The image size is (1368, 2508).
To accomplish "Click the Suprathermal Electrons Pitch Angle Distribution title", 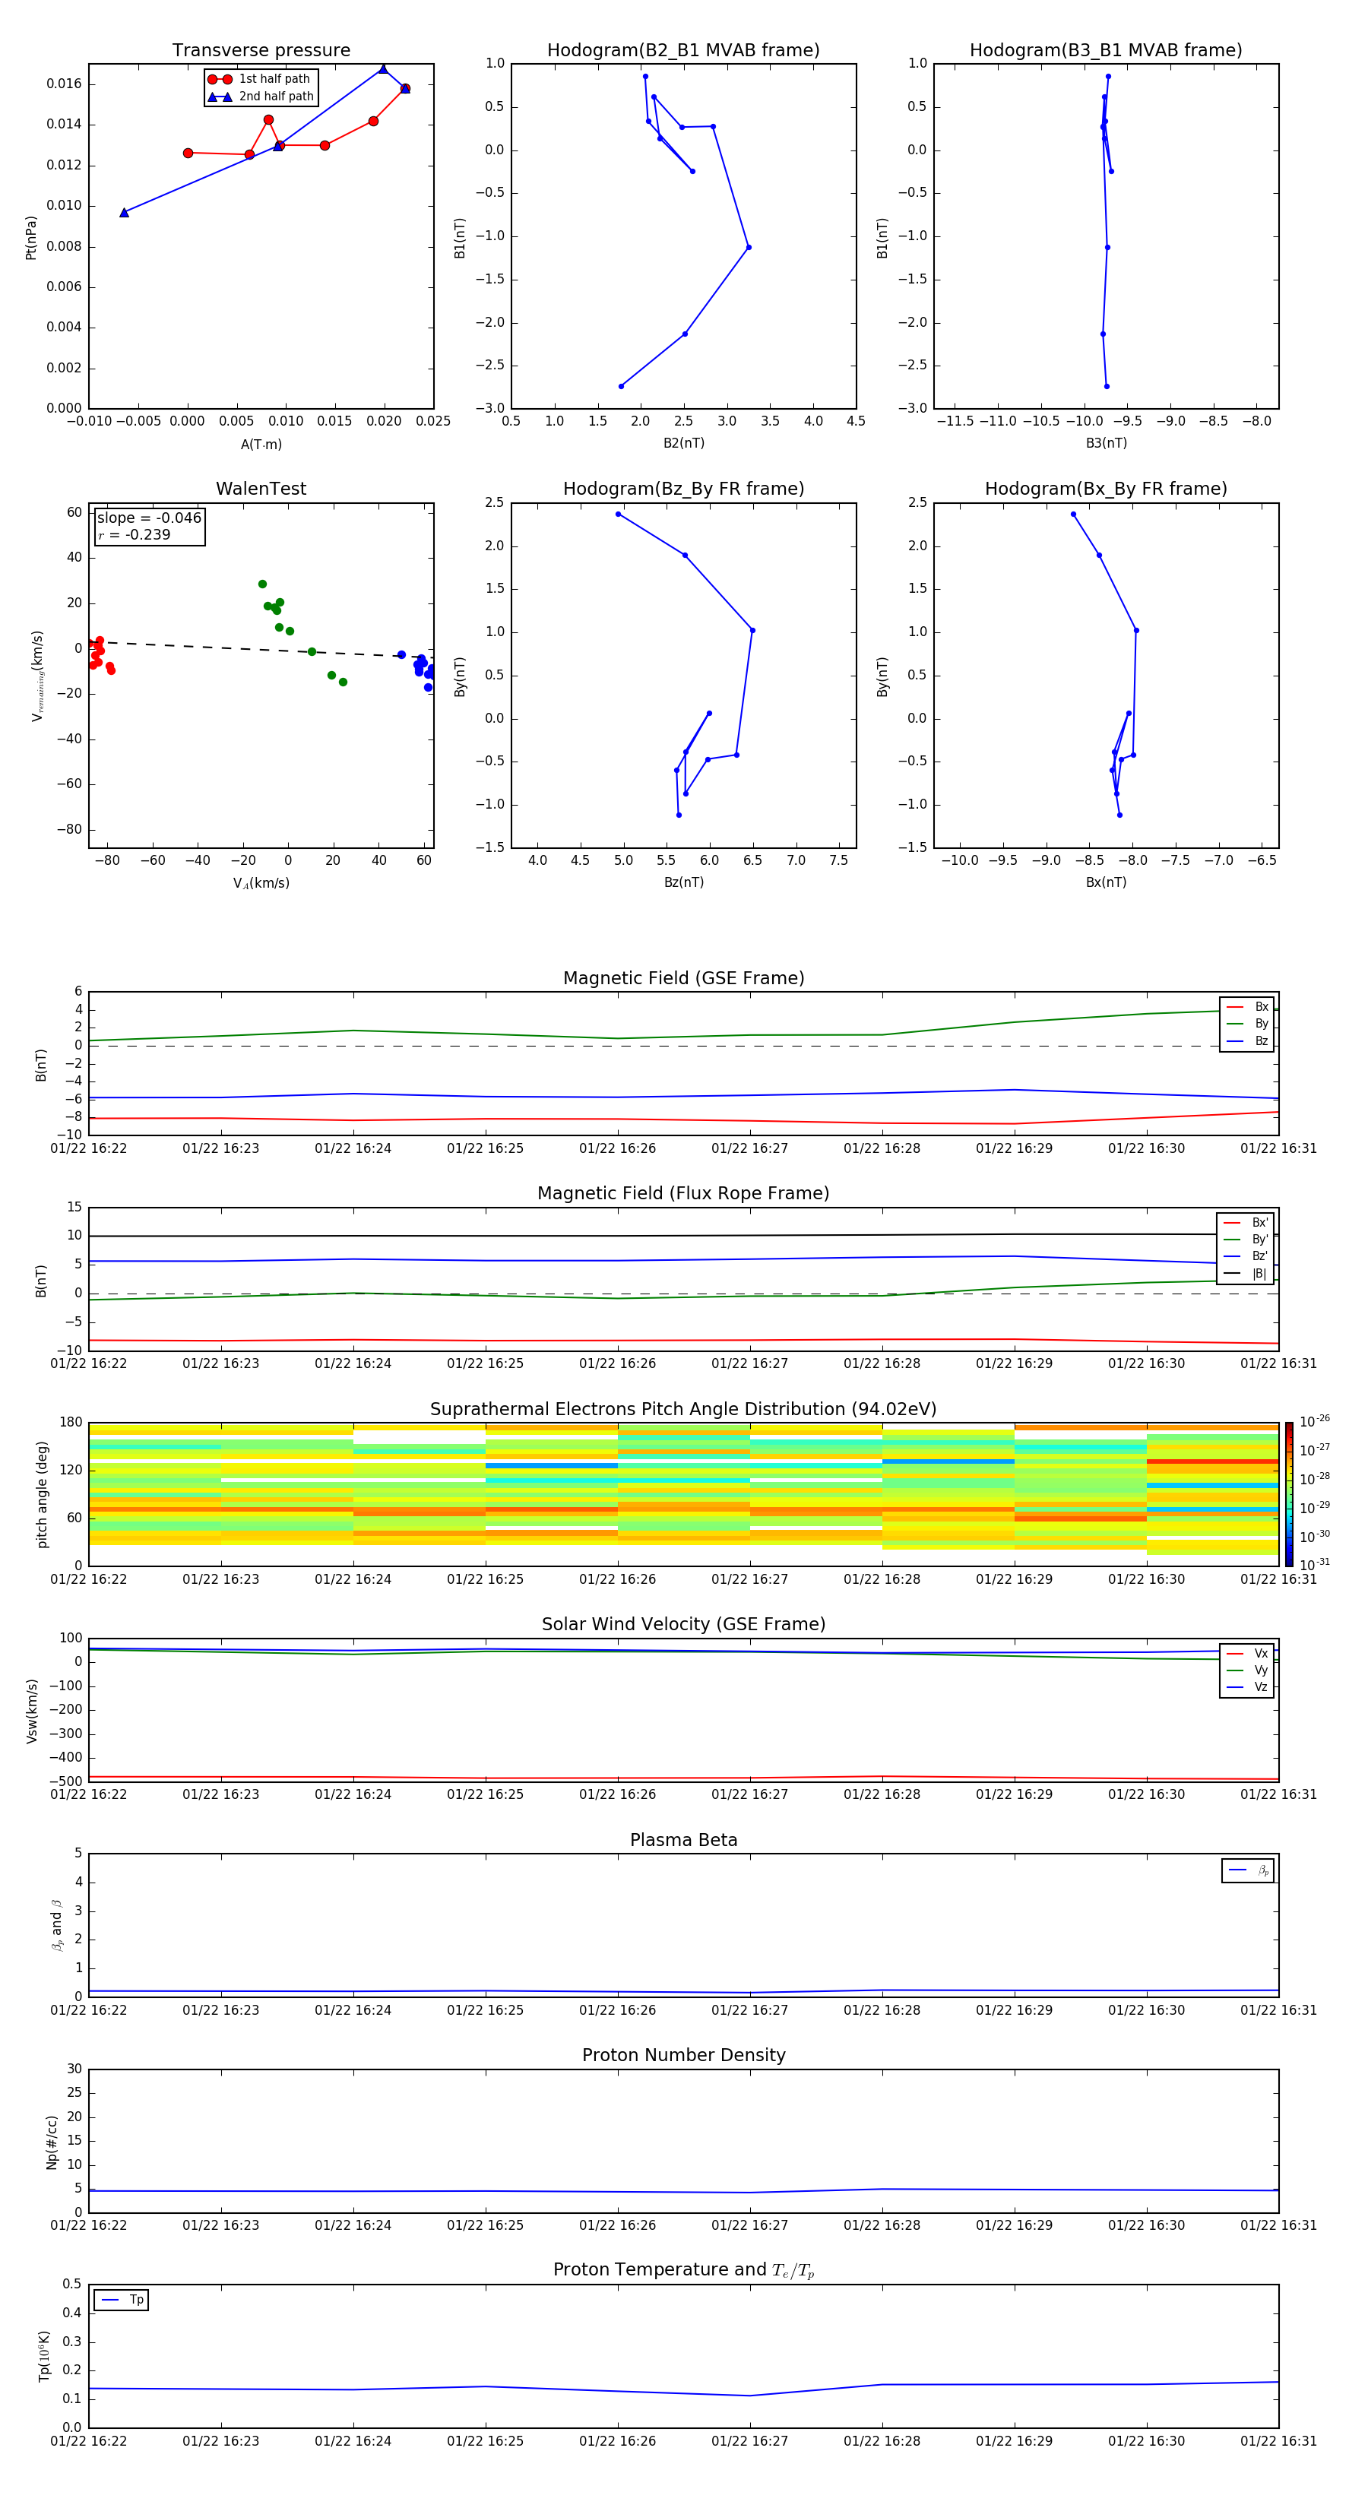I will [683, 1410].
